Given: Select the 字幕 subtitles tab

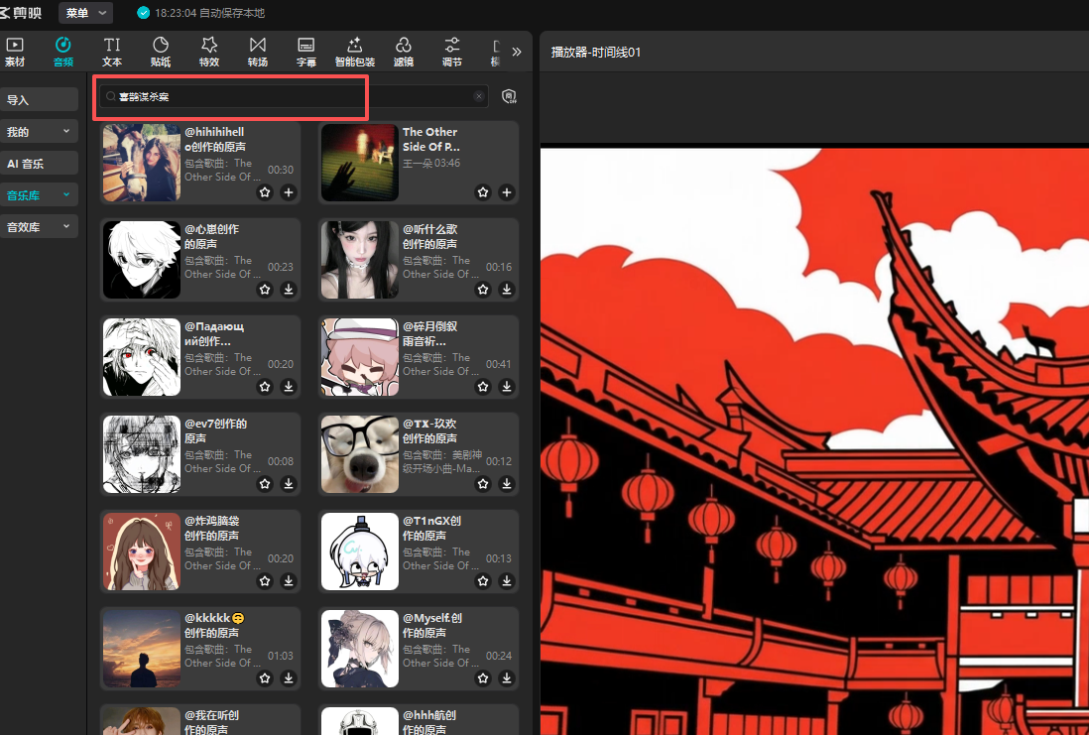Looking at the screenshot, I should click(x=306, y=52).
